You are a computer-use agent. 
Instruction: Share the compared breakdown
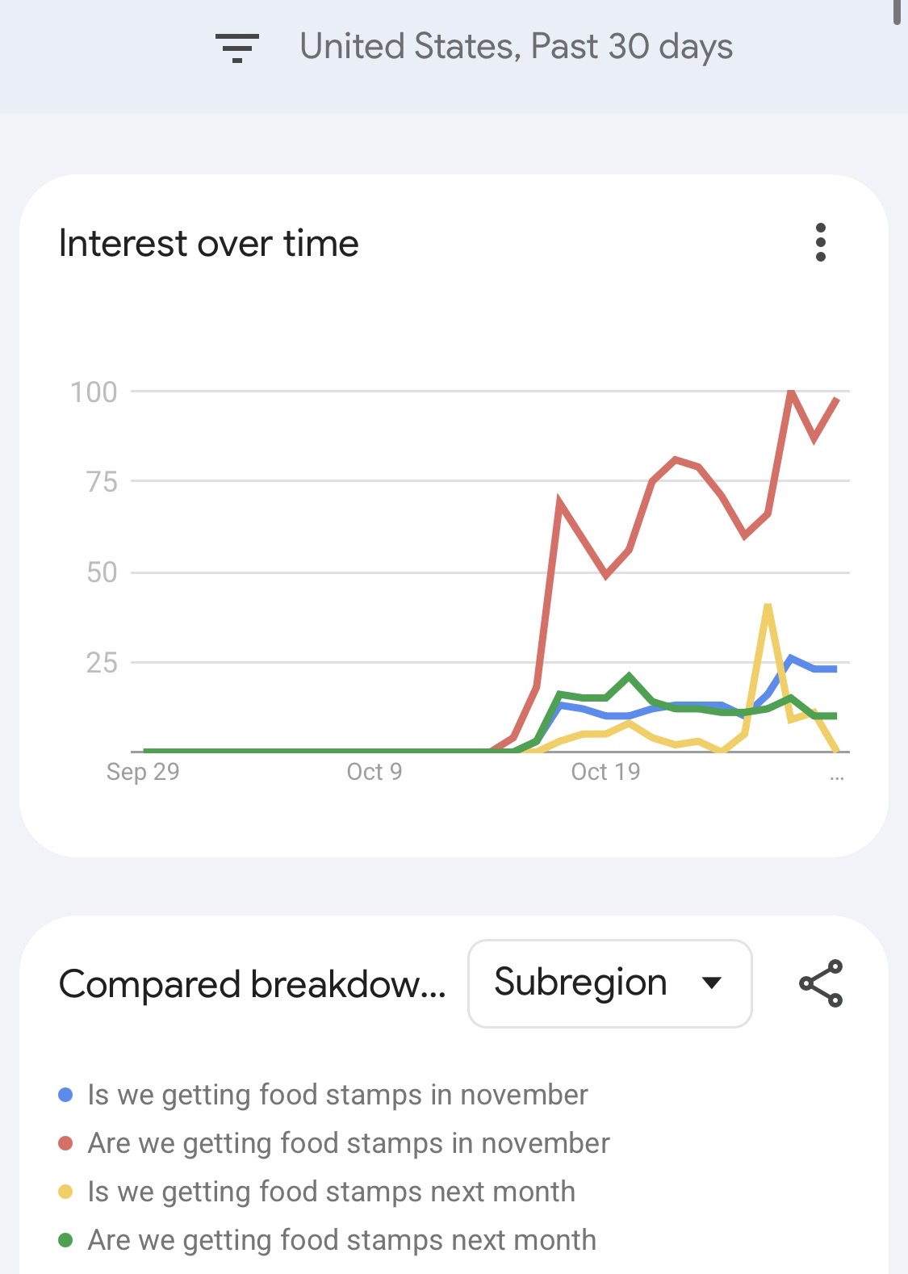click(x=820, y=983)
